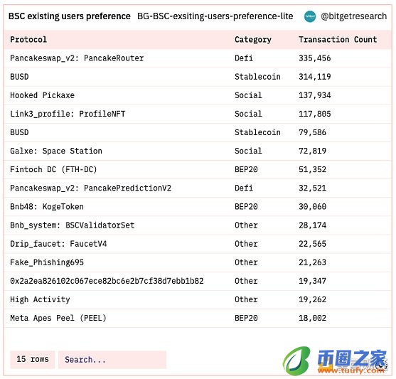The image size is (396, 379).
Task: Select Pancakeswap_v2: PancakeRouter protocol cell
Action: point(77,58)
